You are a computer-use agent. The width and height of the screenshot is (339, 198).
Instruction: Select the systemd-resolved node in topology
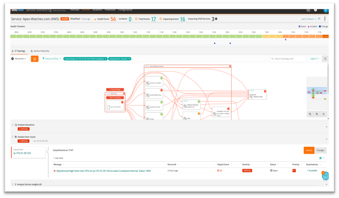click(154, 106)
